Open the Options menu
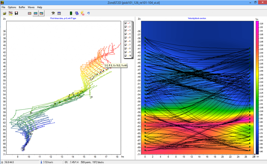The image size is (267, 164). (x=12, y=7)
